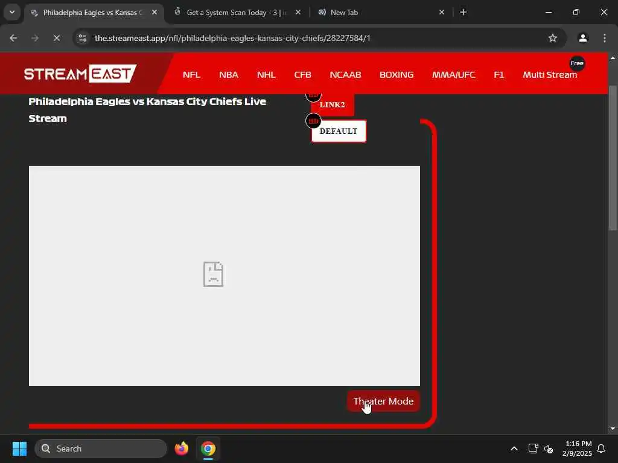Viewport: 618px width, 463px height.
Task: Click the StreamEast logo
Action: click(x=80, y=74)
